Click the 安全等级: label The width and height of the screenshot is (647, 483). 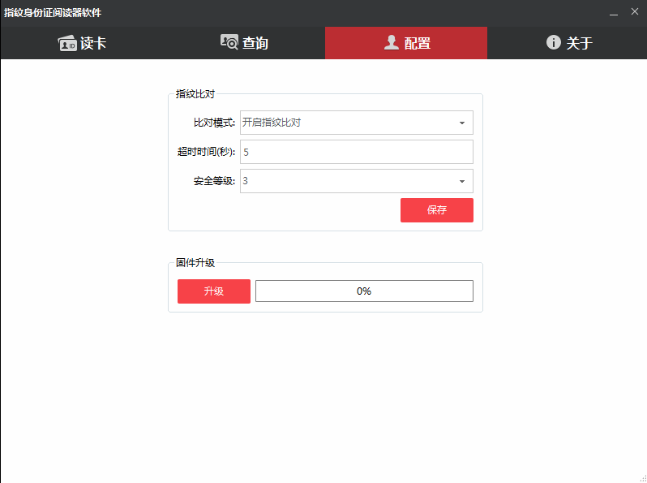(214, 181)
